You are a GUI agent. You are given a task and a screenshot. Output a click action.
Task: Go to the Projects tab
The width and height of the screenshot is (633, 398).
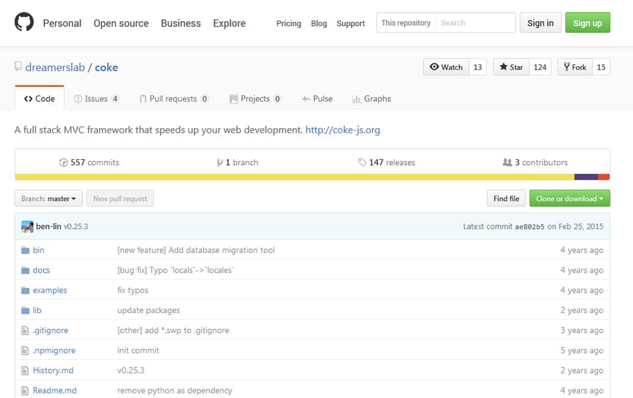point(255,98)
